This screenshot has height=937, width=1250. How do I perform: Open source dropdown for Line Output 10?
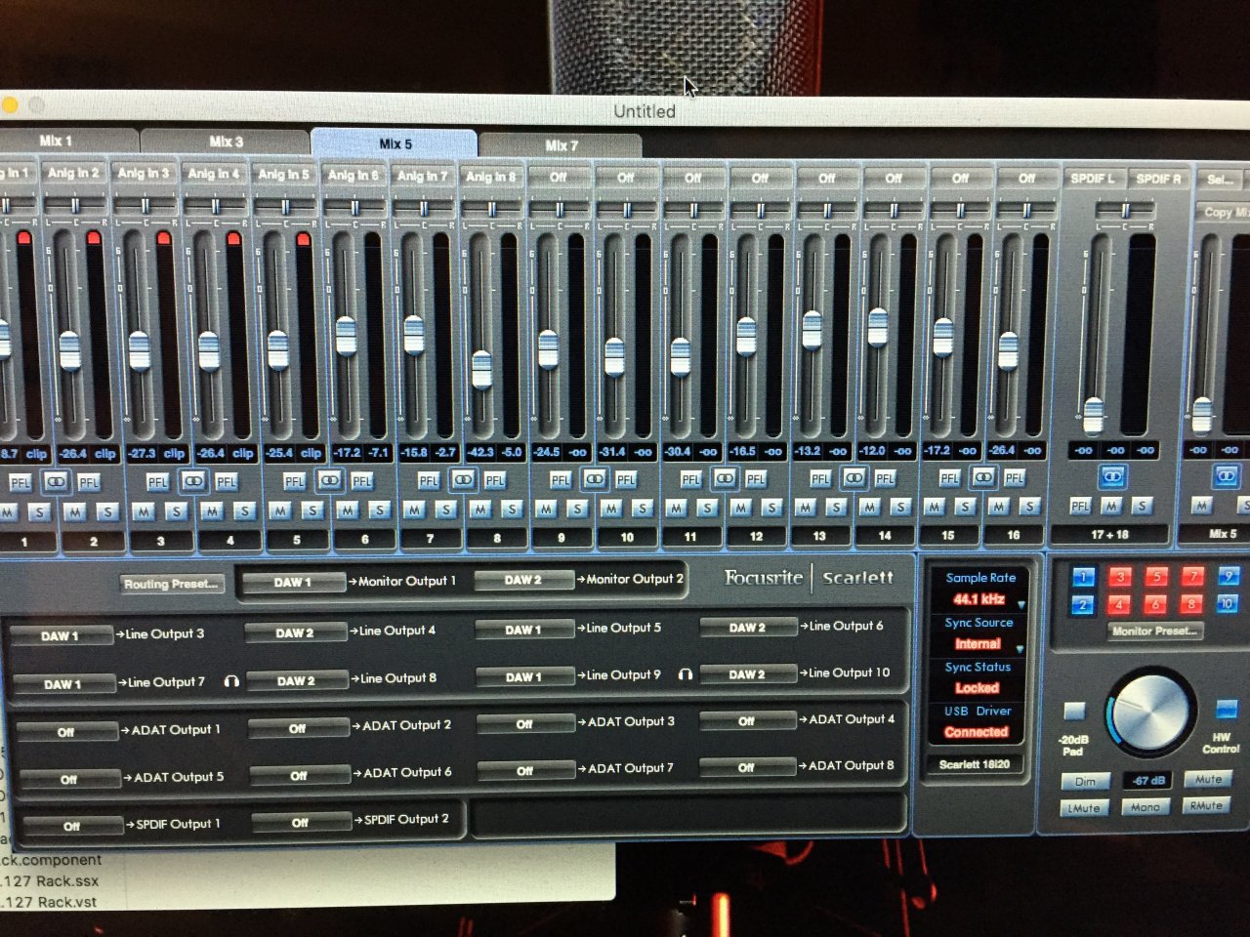pyautogui.click(x=747, y=674)
